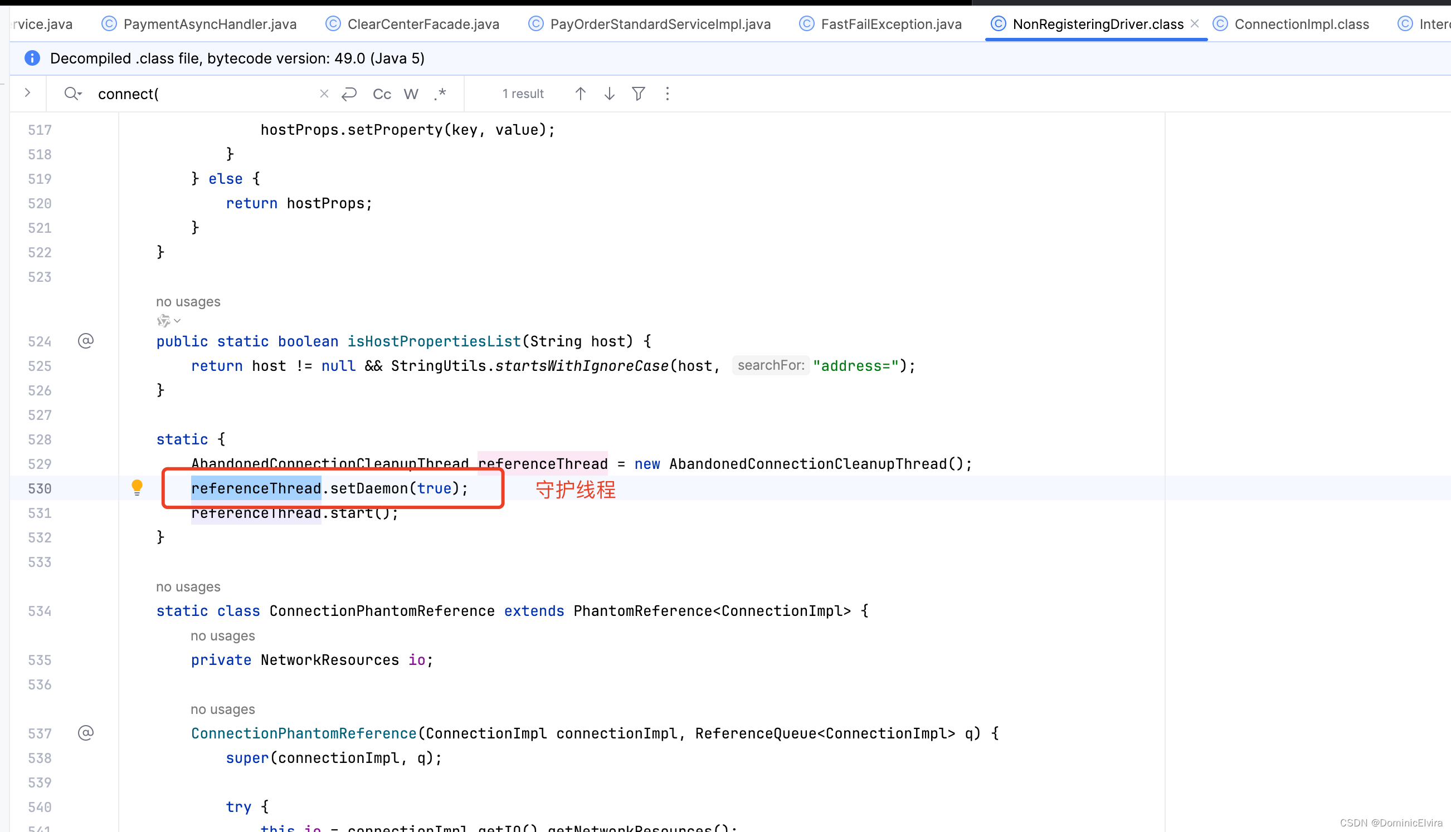Open the PayOrderStandardServiceImpl.java tab
Viewport: 1451px width, 832px height.
pos(650,24)
